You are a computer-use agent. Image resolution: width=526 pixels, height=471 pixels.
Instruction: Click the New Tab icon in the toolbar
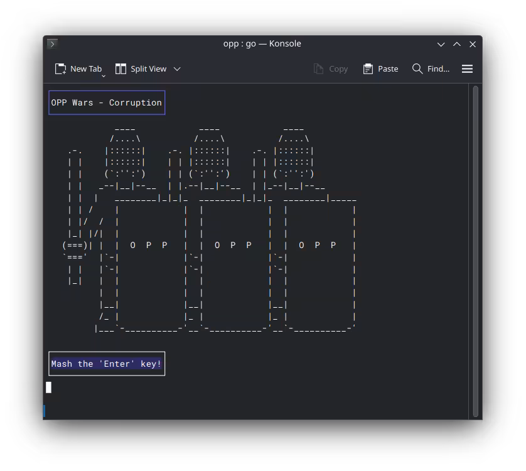60,69
